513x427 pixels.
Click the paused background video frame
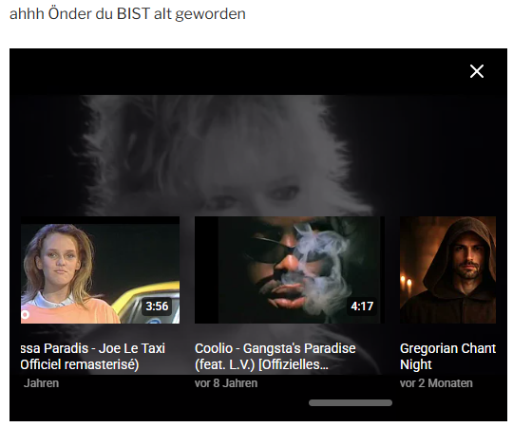click(258, 156)
